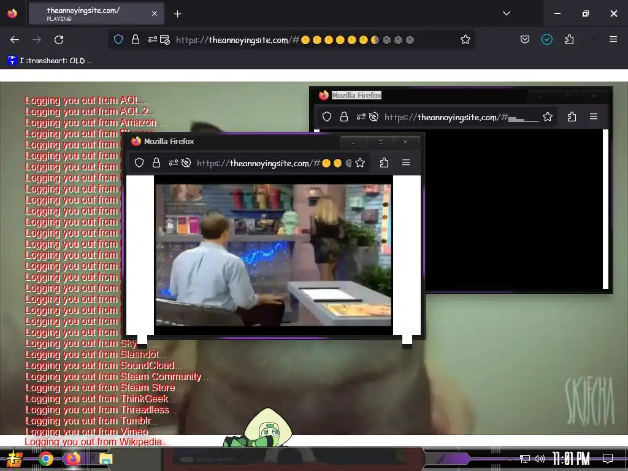The width and height of the screenshot is (628, 471).
Task: Click Firefox icon on the taskbar
Action: pos(74,459)
